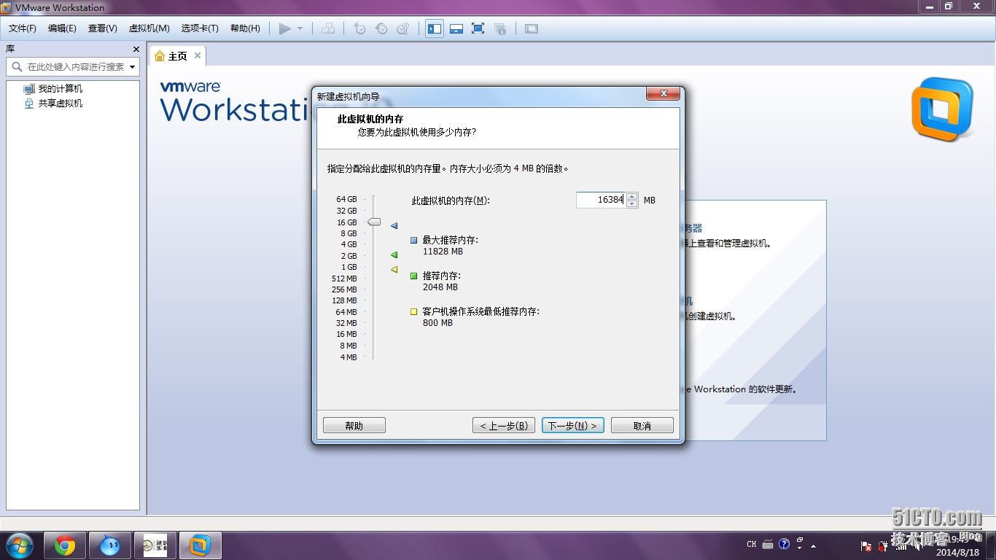Click the VMware logo icon on home page

pyautogui.click(x=942, y=109)
